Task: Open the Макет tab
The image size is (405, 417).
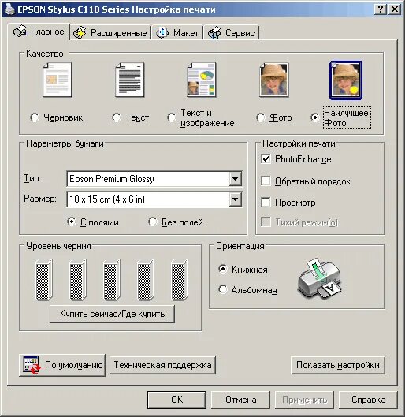Action: 177,33
